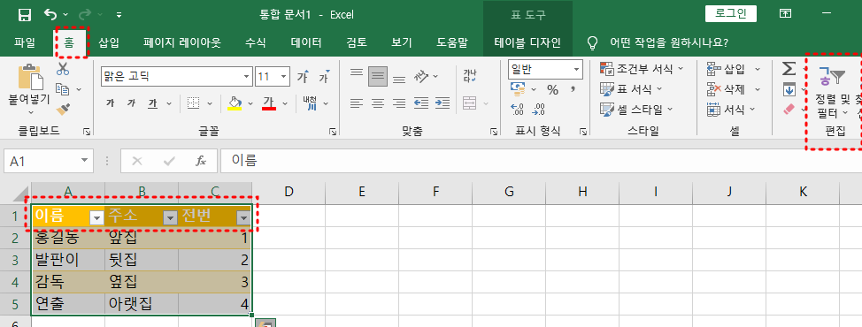Click the Decrease Indent icon
This screenshot has width=862, height=327.
[x=421, y=103]
